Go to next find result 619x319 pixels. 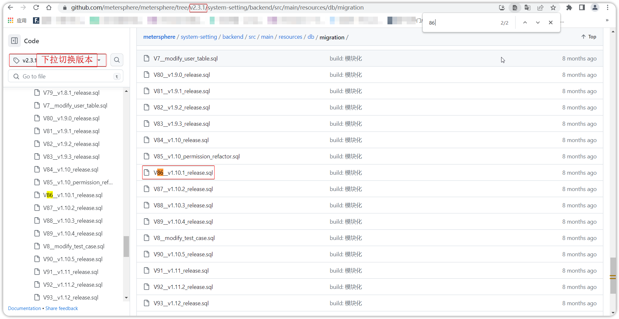pos(538,22)
